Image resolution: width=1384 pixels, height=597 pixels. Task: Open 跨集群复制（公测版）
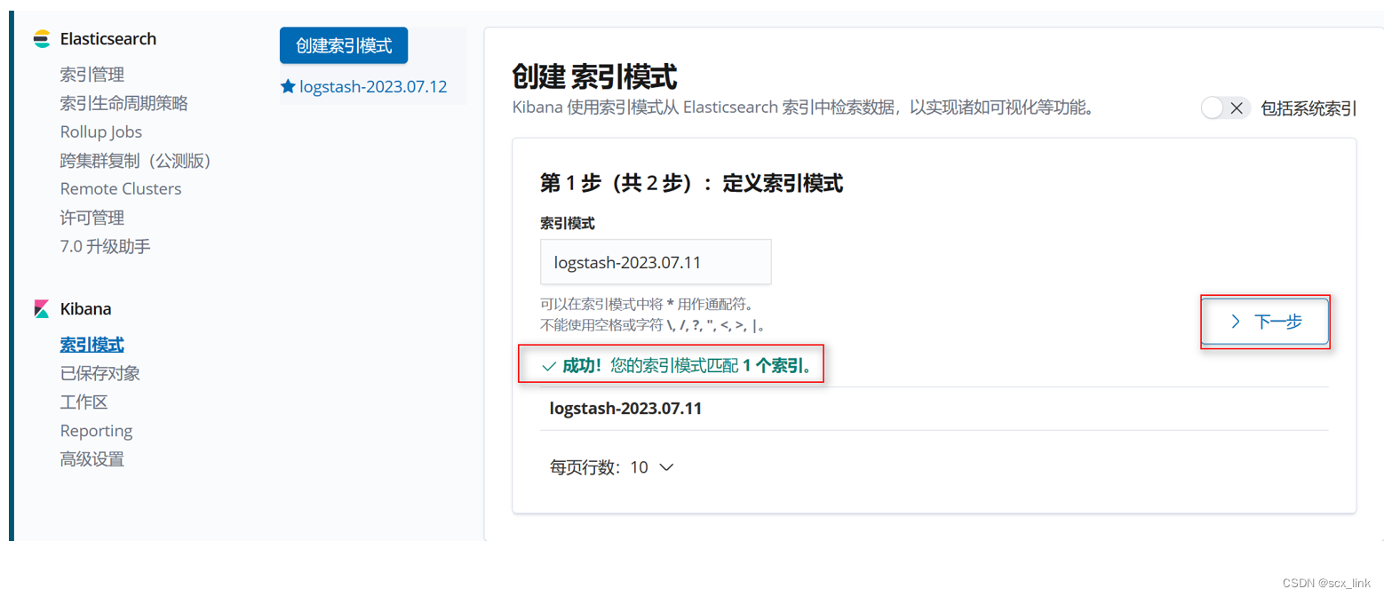139,160
